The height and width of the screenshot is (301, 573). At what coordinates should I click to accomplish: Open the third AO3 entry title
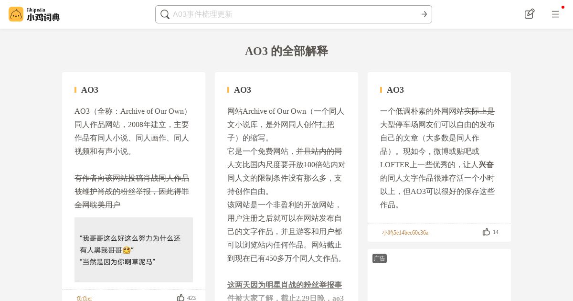[395, 90]
